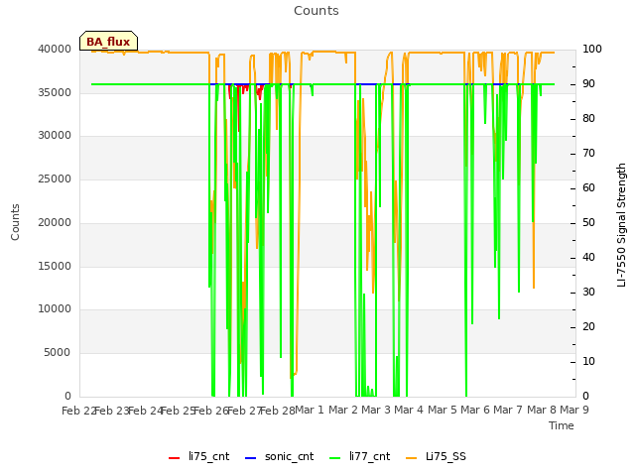The height and width of the screenshot is (476, 635).
Task: Click the 15000 tick on counts axis
Action: point(55,267)
